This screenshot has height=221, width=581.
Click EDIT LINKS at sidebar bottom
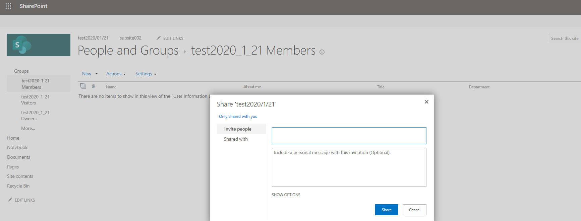click(x=25, y=200)
